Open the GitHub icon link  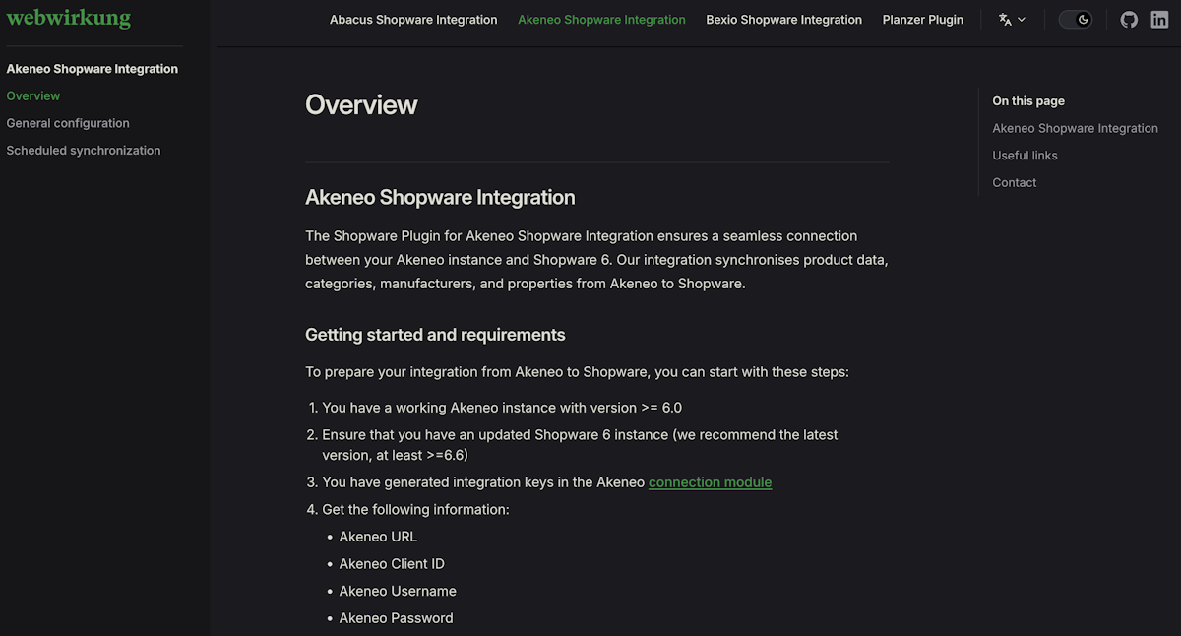1130,20
